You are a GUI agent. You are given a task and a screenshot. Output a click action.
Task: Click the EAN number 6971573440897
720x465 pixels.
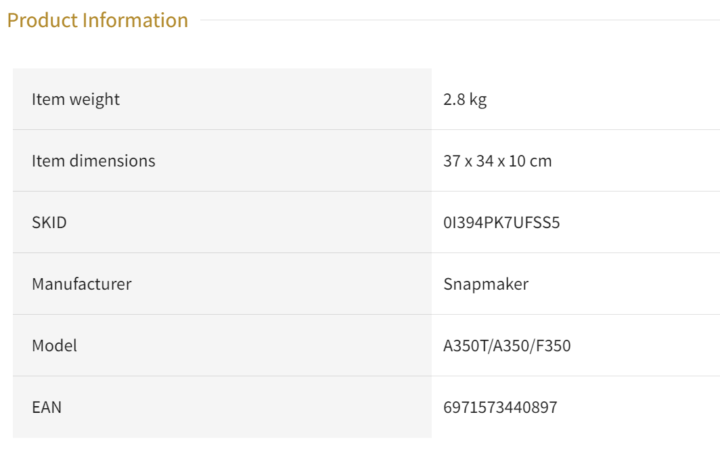coord(500,407)
